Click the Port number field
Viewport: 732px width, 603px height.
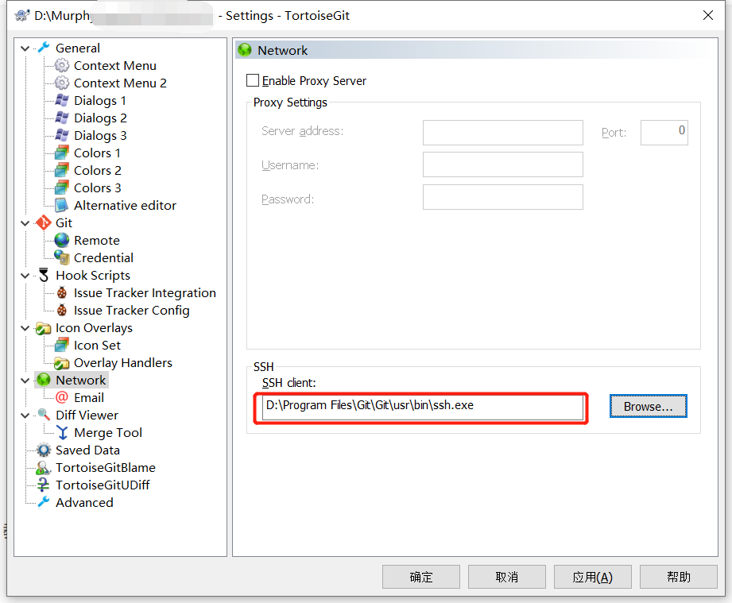[664, 133]
